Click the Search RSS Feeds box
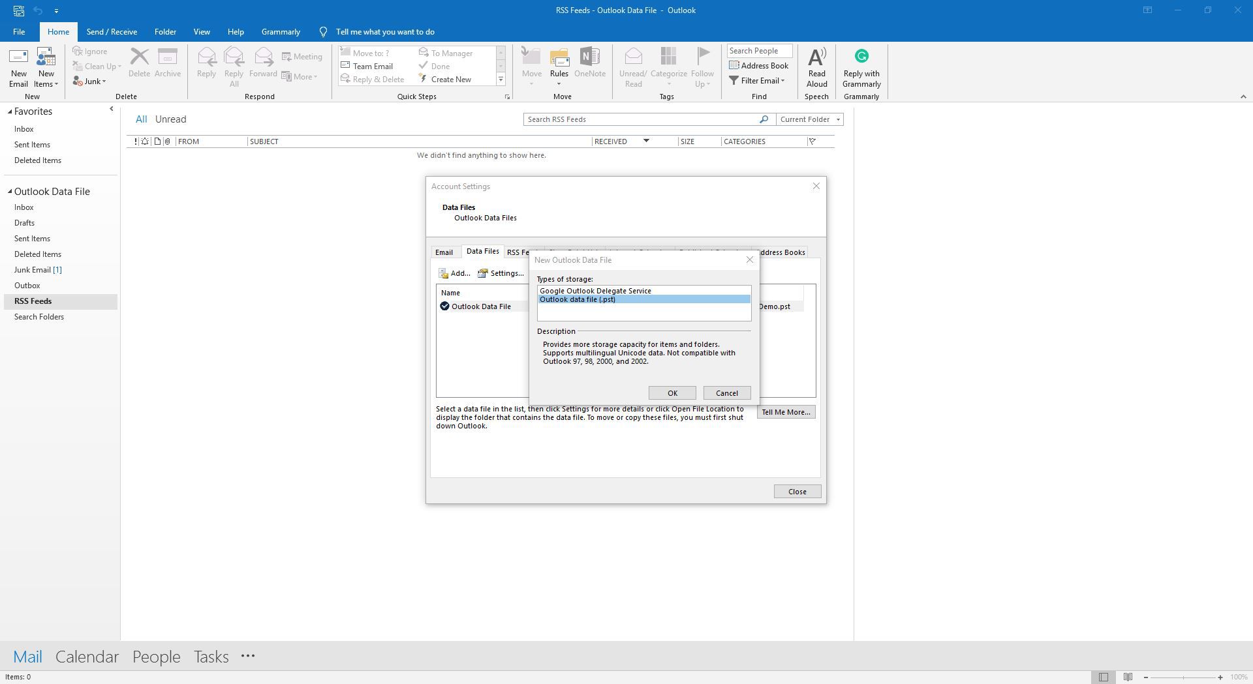The width and height of the screenshot is (1253, 684). click(x=641, y=119)
